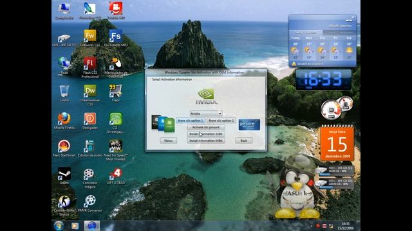
Task: Launch the CSI Investigação game shortcut
Action: point(116,123)
